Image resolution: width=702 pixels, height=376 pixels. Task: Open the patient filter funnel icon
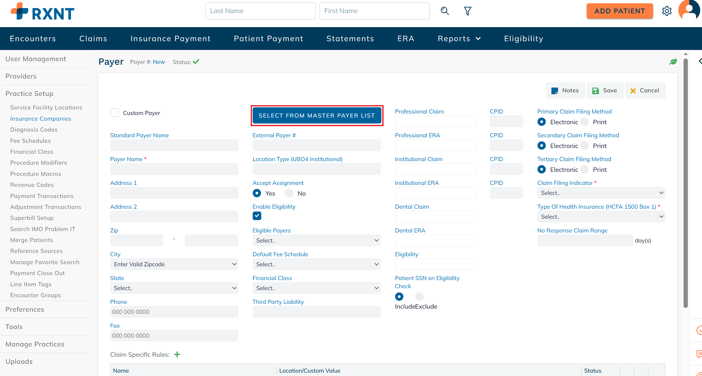(x=467, y=11)
